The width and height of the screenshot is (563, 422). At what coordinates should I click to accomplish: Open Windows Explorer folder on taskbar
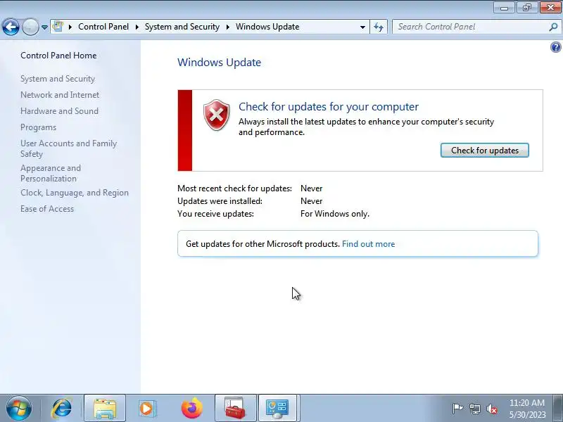click(x=104, y=409)
